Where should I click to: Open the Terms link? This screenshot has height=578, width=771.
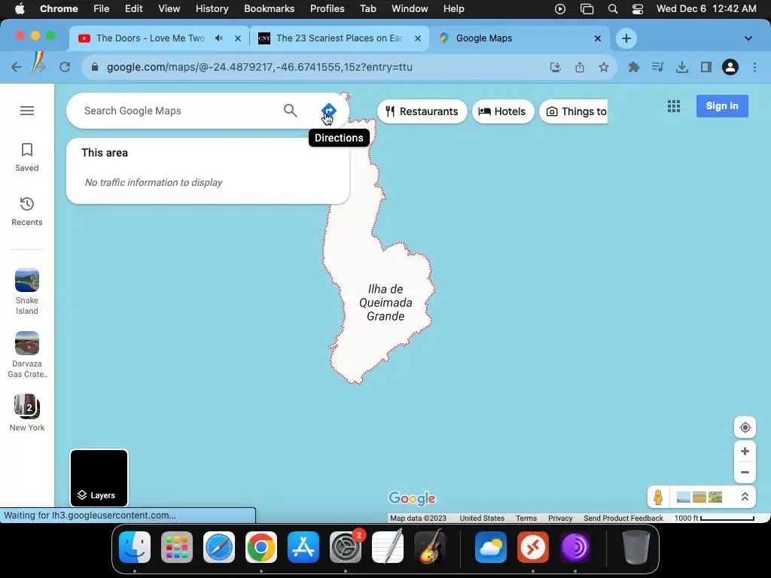(526, 518)
